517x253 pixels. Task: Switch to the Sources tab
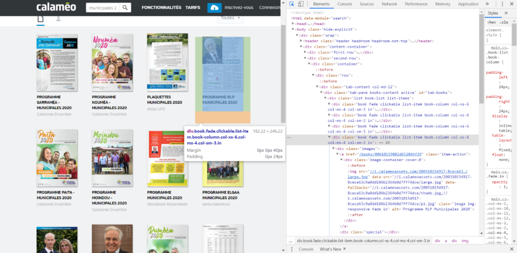(x=367, y=4)
